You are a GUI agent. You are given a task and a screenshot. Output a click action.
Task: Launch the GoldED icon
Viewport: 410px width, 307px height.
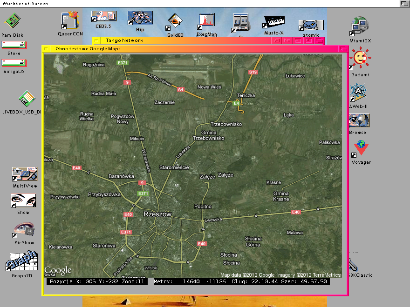(x=175, y=22)
